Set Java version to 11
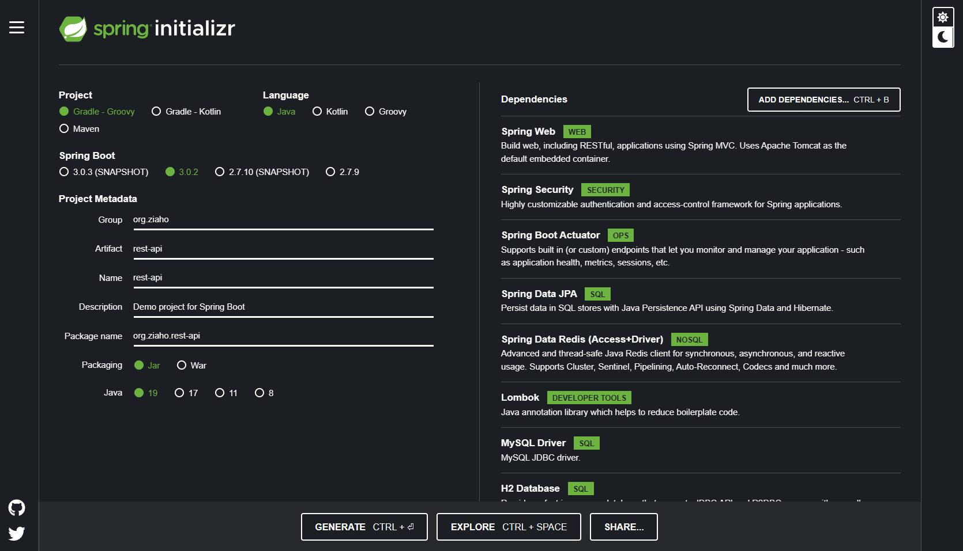This screenshot has width=963, height=551. tap(226, 393)
